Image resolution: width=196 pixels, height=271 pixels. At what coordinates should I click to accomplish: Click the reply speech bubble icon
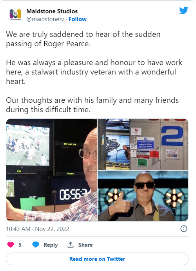pyautogui.click(x=36, y=245)
